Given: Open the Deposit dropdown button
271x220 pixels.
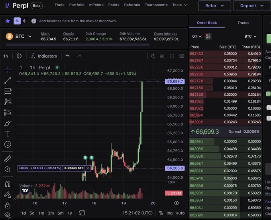Looking at the screenshot, I should tap(252, 6).
